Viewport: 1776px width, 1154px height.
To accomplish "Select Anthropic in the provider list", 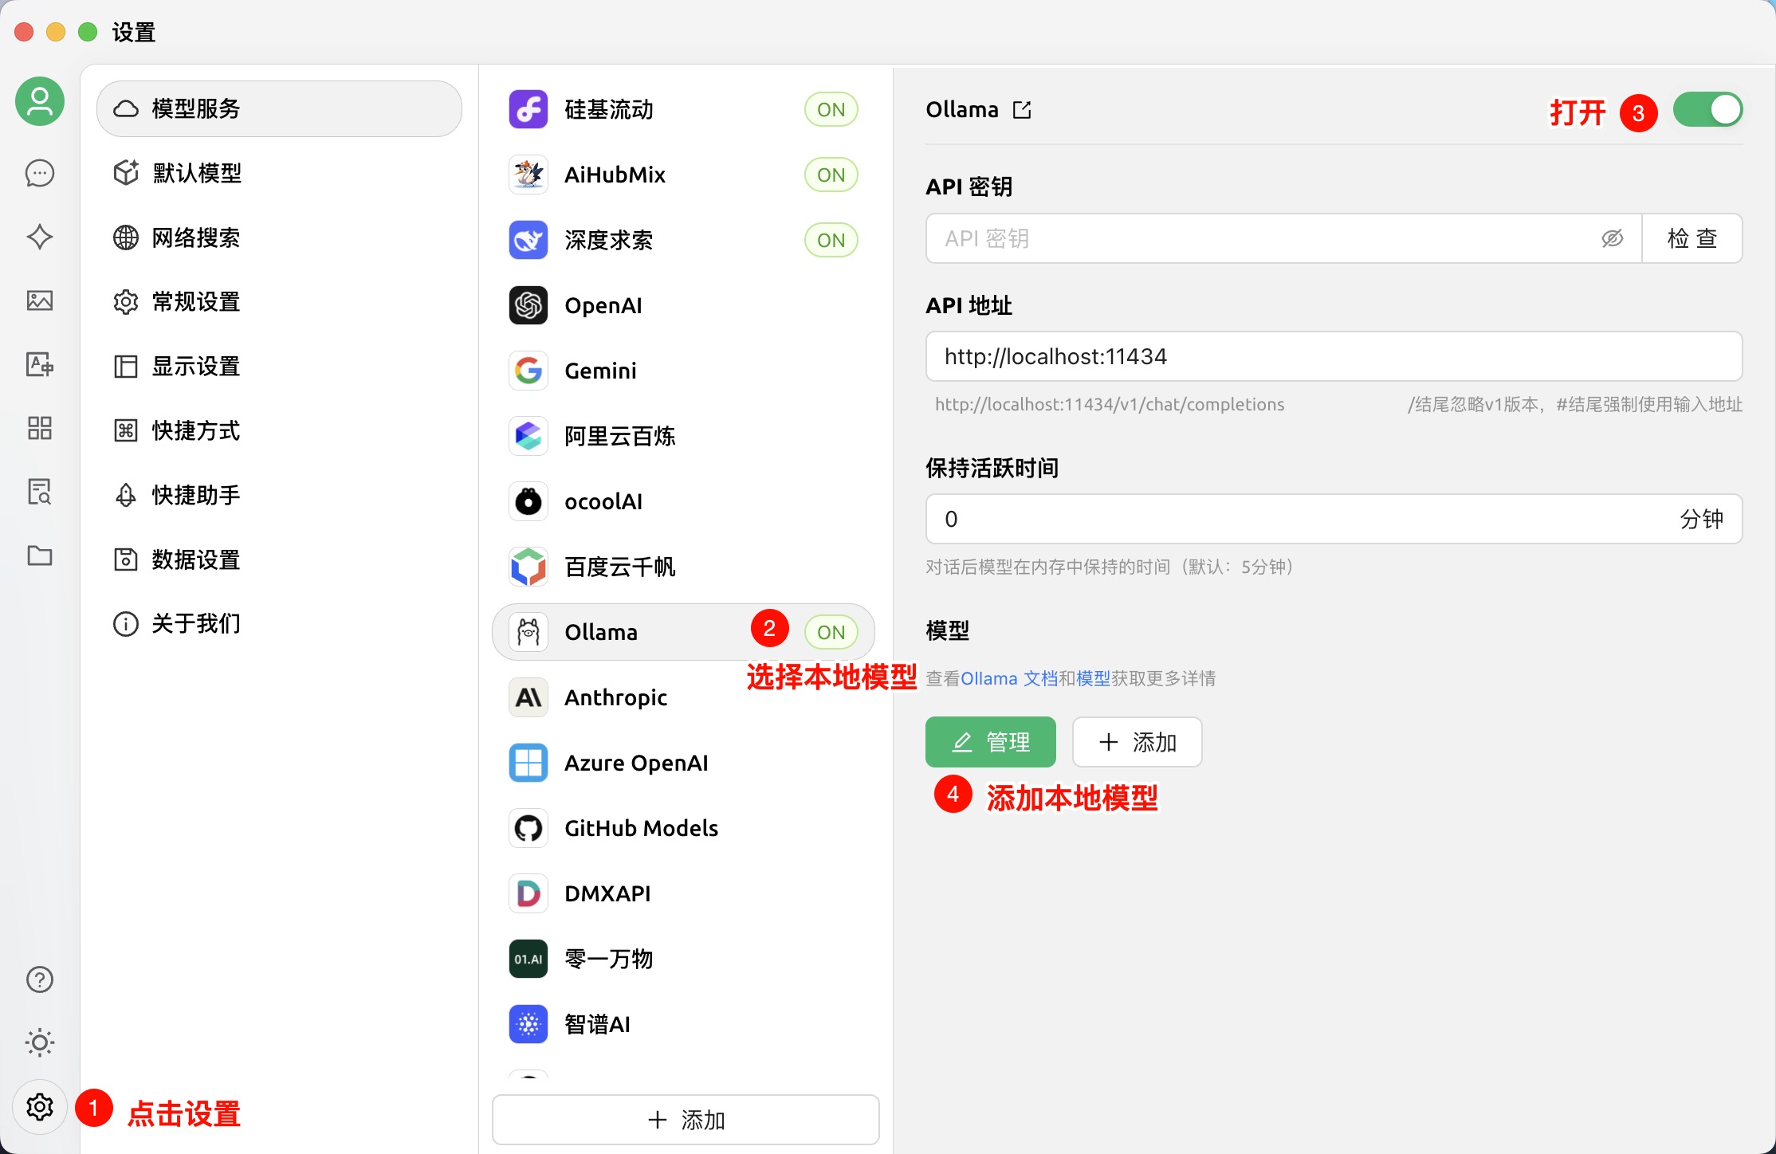I will [615, 697].
